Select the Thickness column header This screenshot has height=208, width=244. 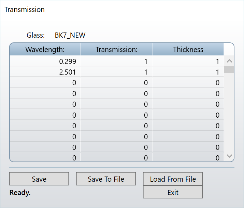click(x=188, y=49)
